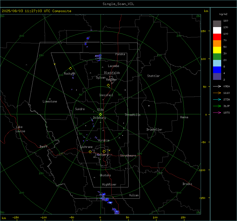Select the yellow diamond marker under Cochrane

coord(90,152)
